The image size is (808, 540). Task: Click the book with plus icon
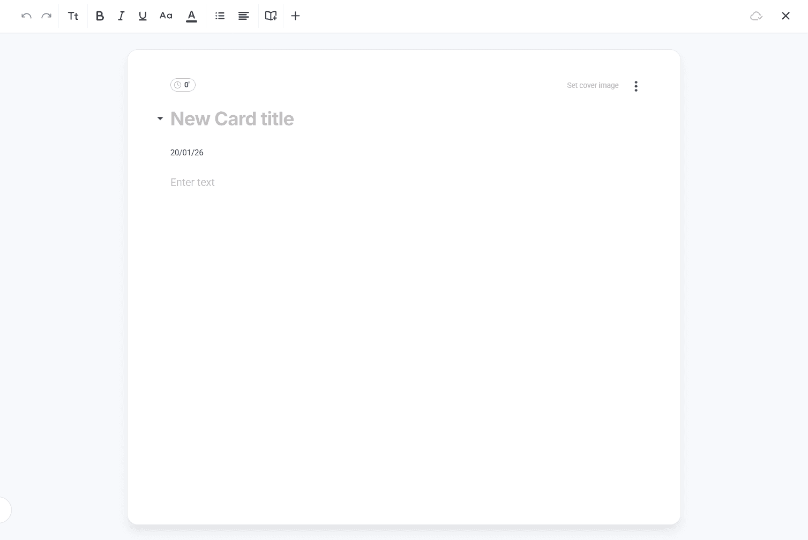coord(271,16)
